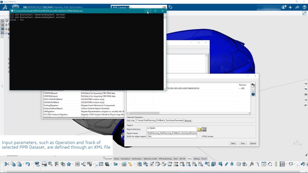308x173 pixels.
Task: Switch to the Standard tab
Action: coord(108,159)
